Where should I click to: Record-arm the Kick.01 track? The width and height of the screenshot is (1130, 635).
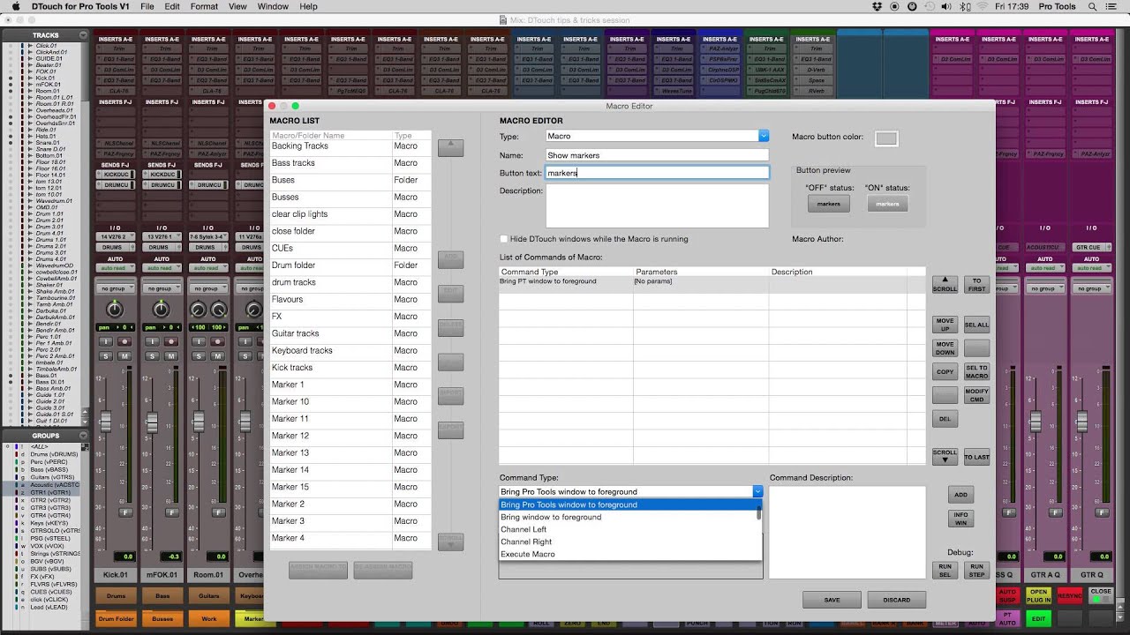pyautogui.click(x=124, y=341)
